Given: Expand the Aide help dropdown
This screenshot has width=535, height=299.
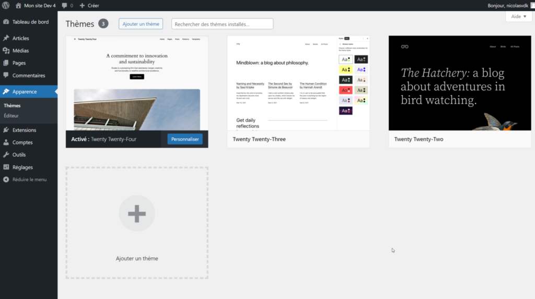Looking at the screenshot, I should (x=518, y=16).
